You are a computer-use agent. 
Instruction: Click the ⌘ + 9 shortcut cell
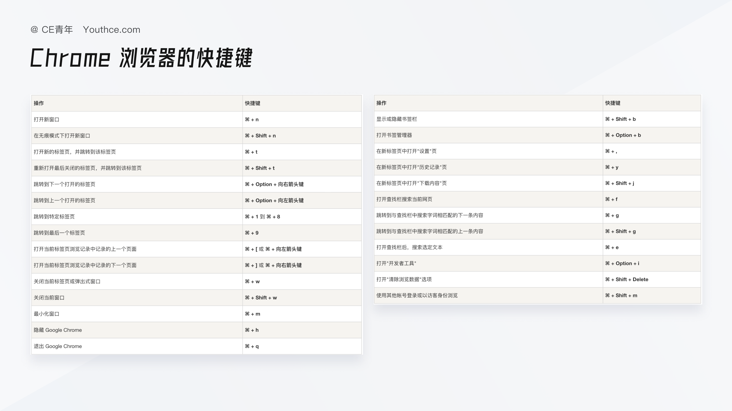click(x=251, y=233)
